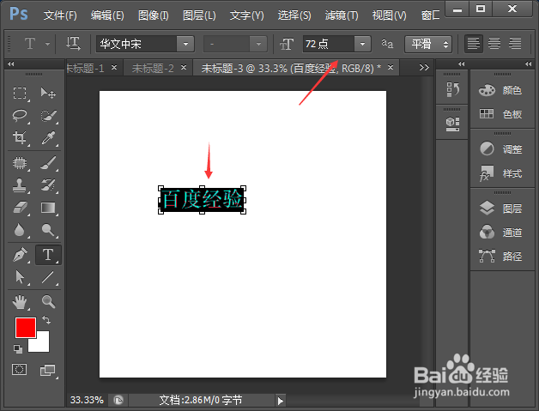Select the Rectangular Marquee tool
Screen dimensions: 539x411
tap(20, 94)
